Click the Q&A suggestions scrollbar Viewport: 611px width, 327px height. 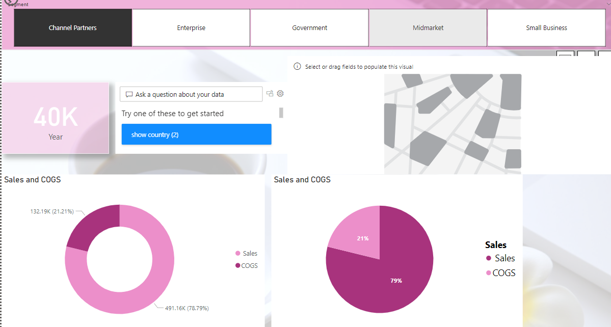(x=281, y=113)
